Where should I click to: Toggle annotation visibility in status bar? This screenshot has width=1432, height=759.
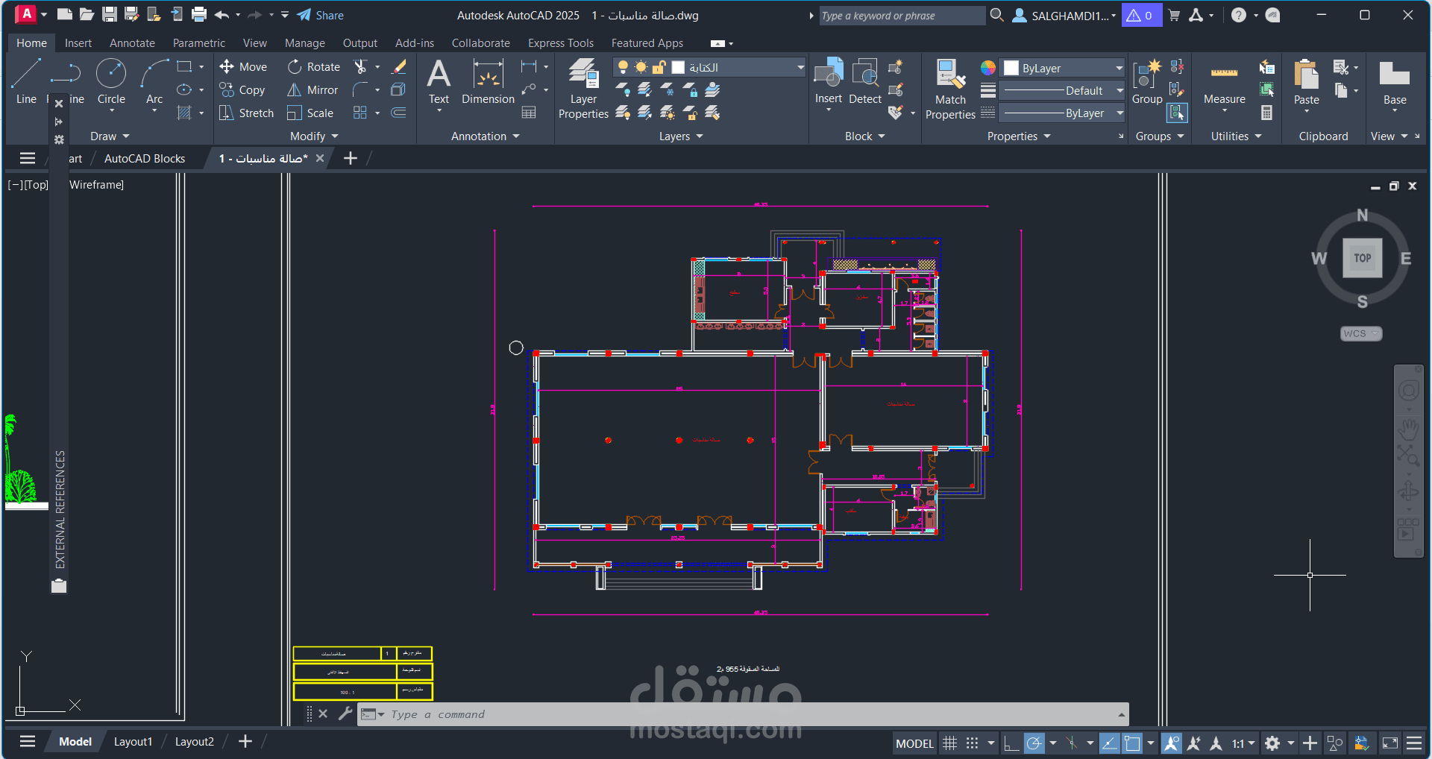coord(1172,743)
